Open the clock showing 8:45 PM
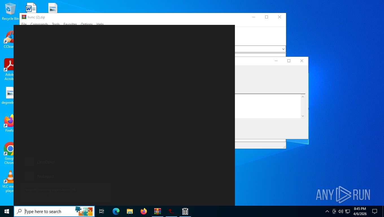384x217 pixels. [360, 211]
